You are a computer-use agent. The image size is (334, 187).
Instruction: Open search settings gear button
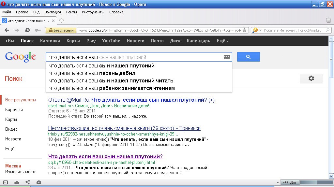311,78
